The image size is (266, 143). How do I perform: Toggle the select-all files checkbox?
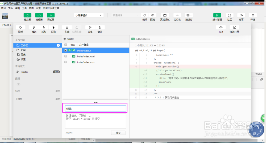(66, 45)
